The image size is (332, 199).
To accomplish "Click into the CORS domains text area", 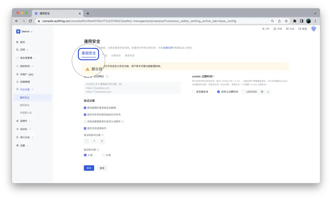I will coord(132,88).
